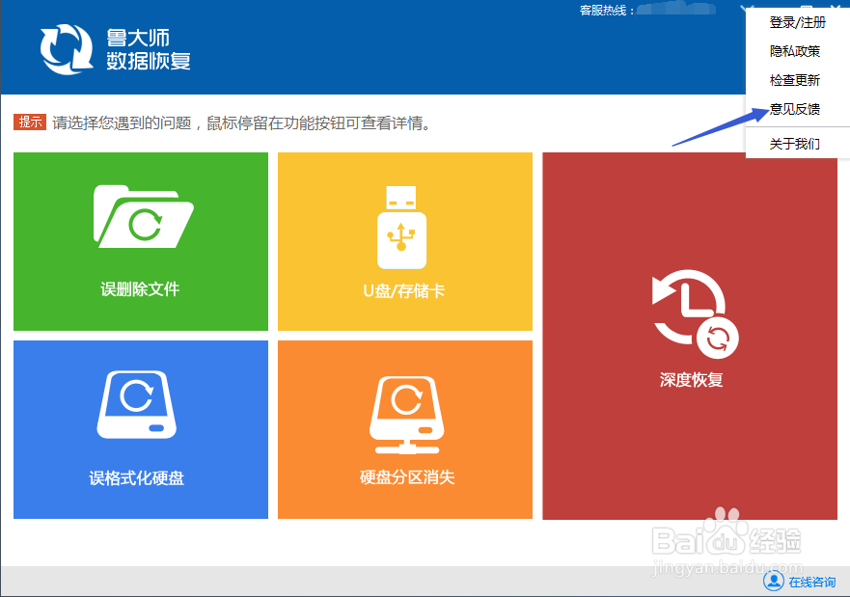Click the network partition disk icon

(406, 415)
